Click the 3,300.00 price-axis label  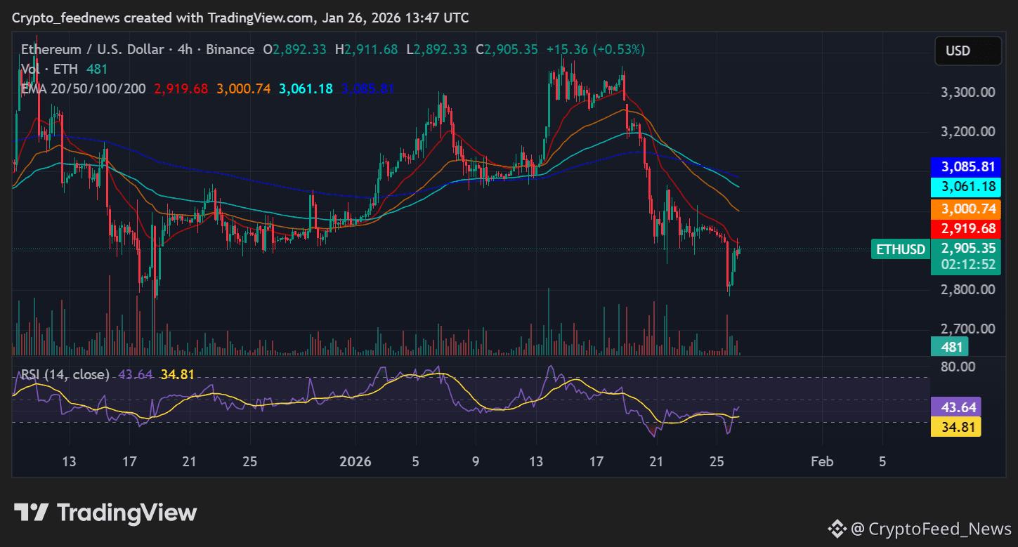click(968, 92)
